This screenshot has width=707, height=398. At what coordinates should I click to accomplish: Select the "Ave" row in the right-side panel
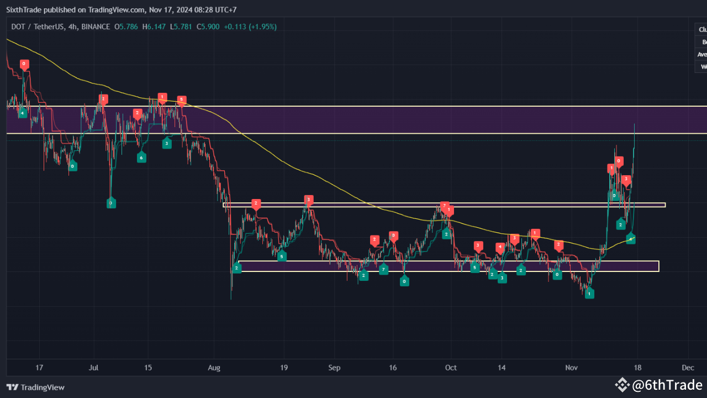tap(700, 54)
